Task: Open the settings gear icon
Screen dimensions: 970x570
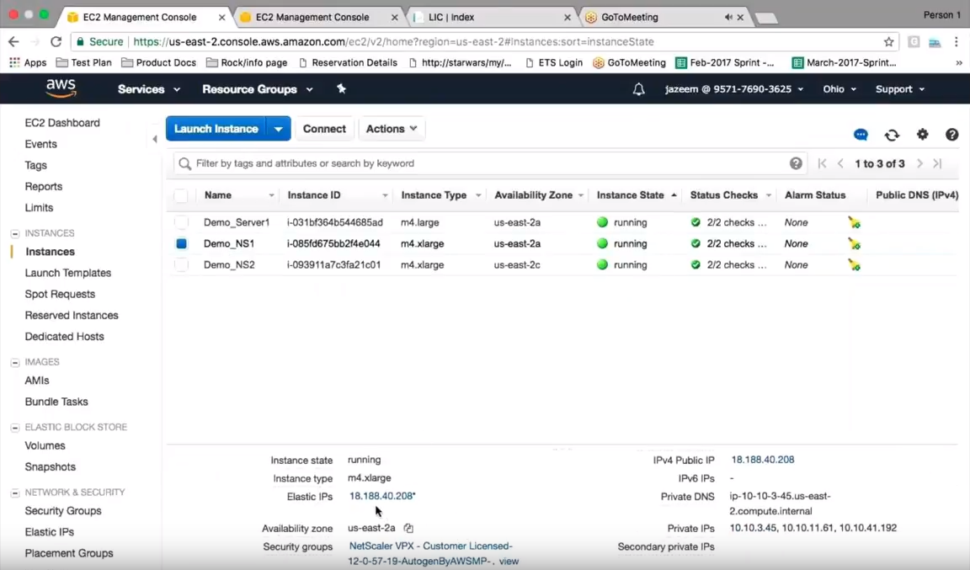Action: 922,135
